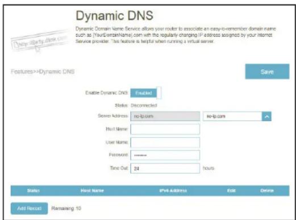
Task: Click the Host Name input field
Action: tap(165, 129)
